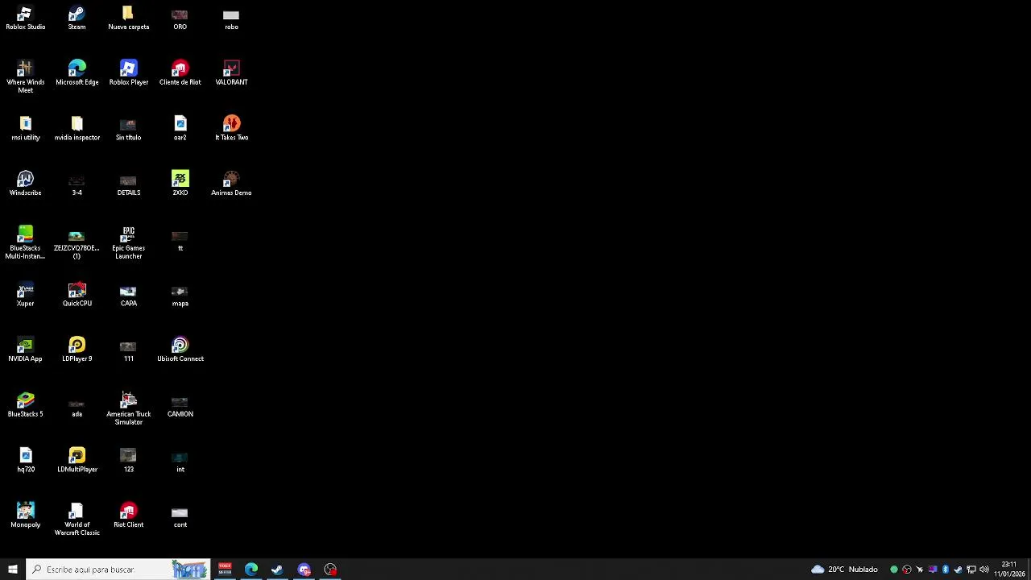Select the LDPlayer 9 shortcut

tap(77, 350)
